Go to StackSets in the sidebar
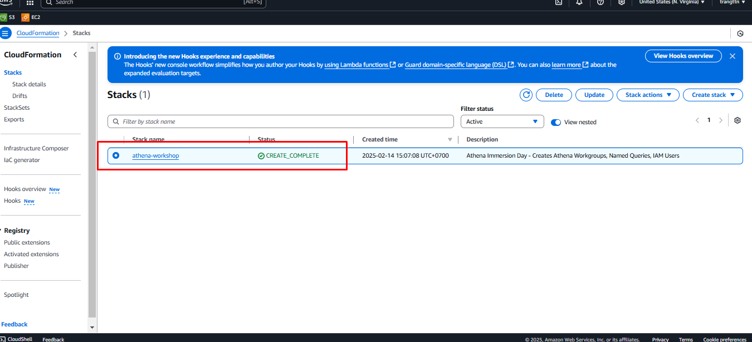 [x=17, y=108]
